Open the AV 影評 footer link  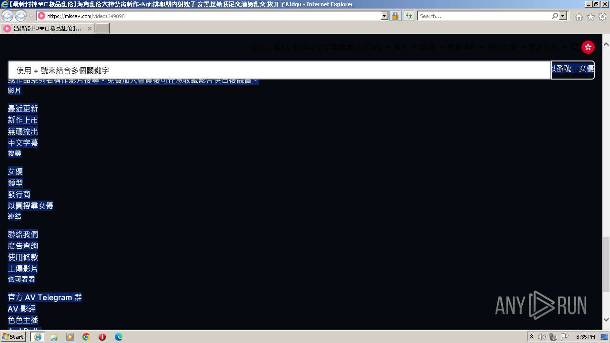(22, 309)
